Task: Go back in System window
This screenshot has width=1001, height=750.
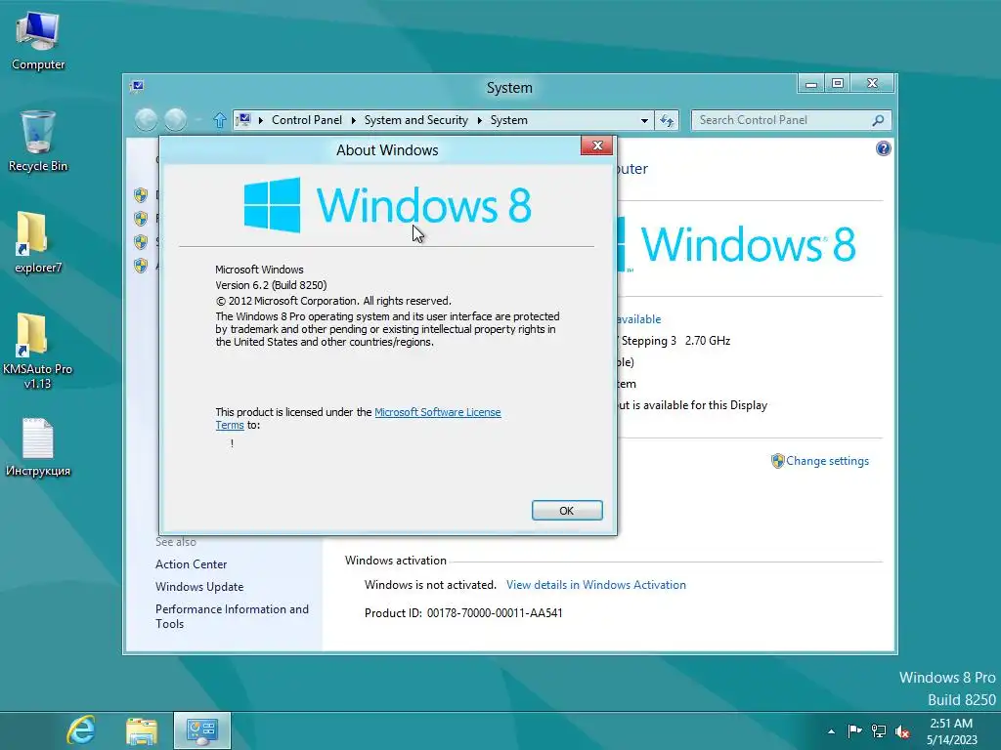Action: tap(147, 120)
